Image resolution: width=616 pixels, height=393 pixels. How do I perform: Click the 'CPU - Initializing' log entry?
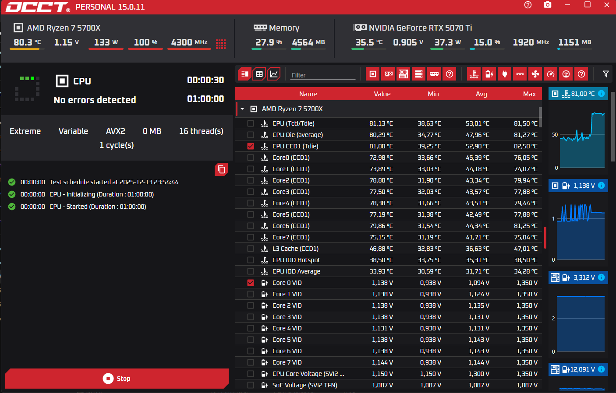(x=102, y=194)
